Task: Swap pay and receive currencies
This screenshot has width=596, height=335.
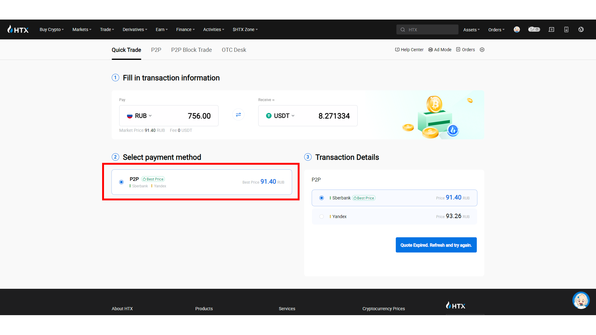Action: (238, 115)
